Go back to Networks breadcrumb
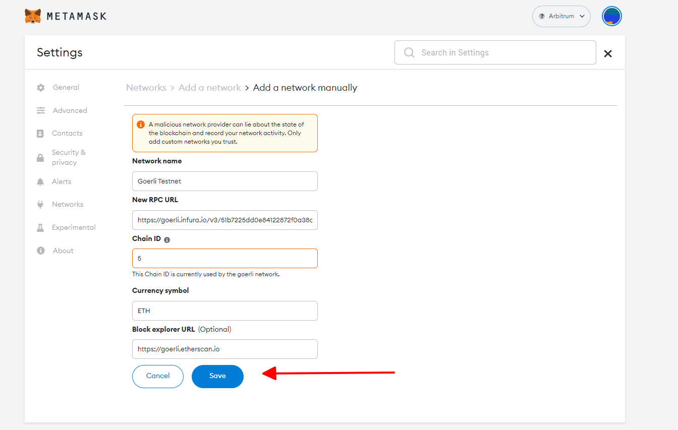 [146, 88]
